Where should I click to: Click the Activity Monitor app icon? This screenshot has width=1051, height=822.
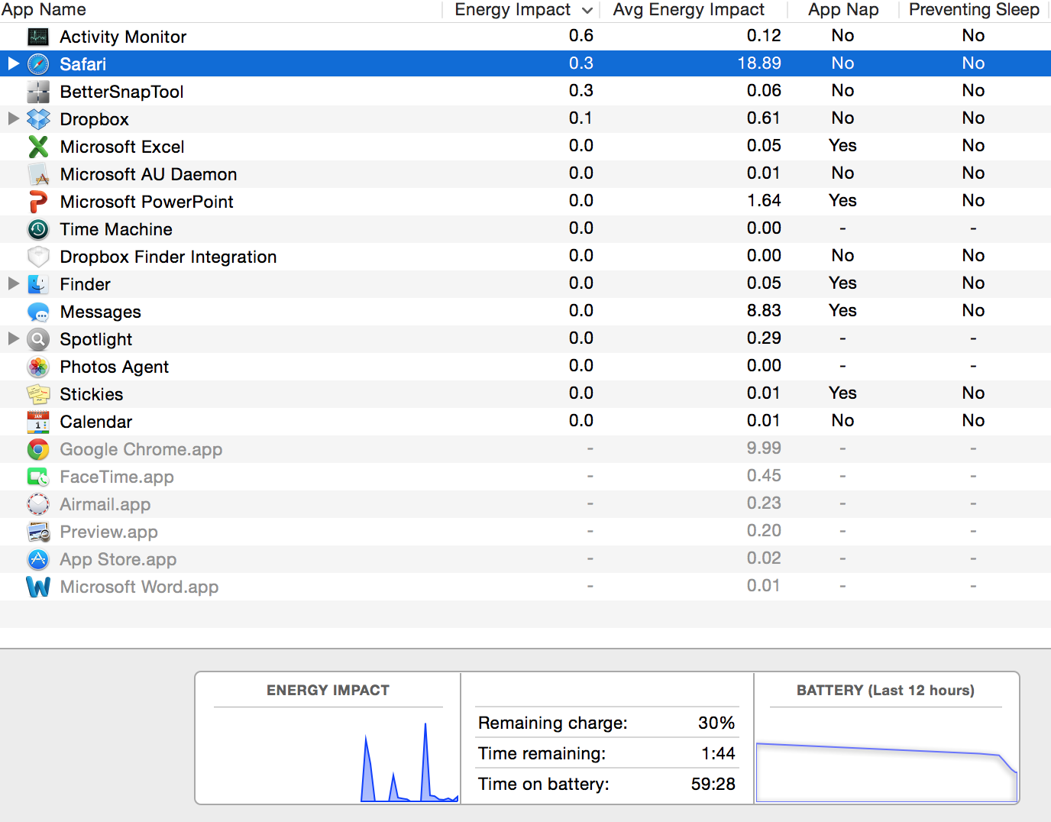(38, 37)
